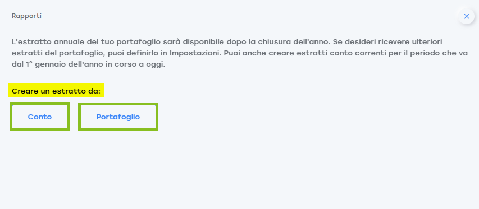
Task: Click the word "oggi" ending the description
Action: 156,66
